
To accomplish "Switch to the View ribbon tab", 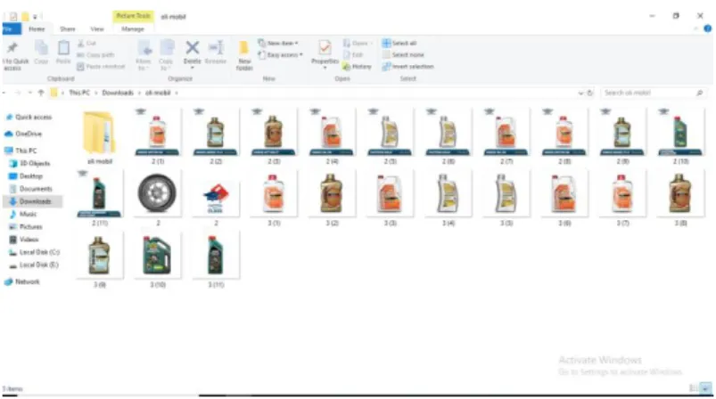I will click(97, 28).
